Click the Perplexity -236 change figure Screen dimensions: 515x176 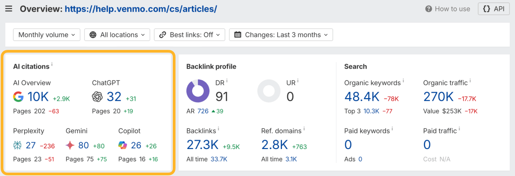point(47,146)
